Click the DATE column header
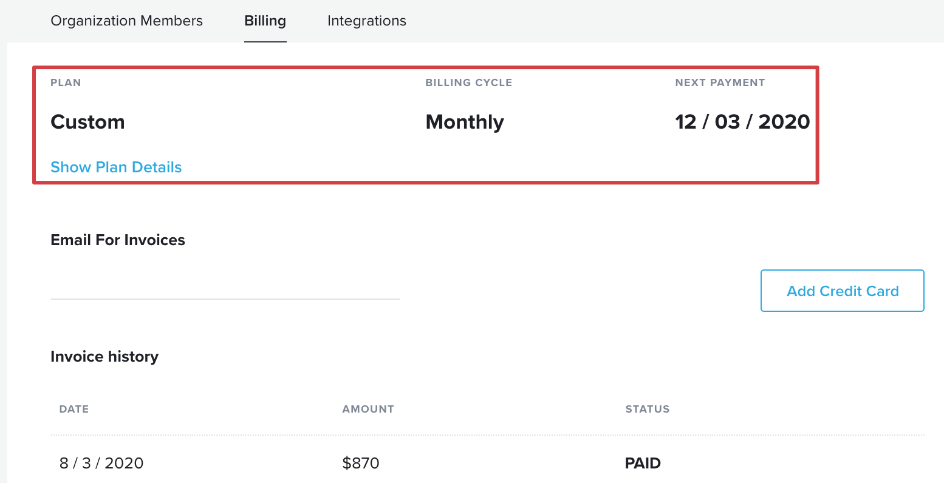The width and height of the screenshot is (944, 483). click(74, 409)
